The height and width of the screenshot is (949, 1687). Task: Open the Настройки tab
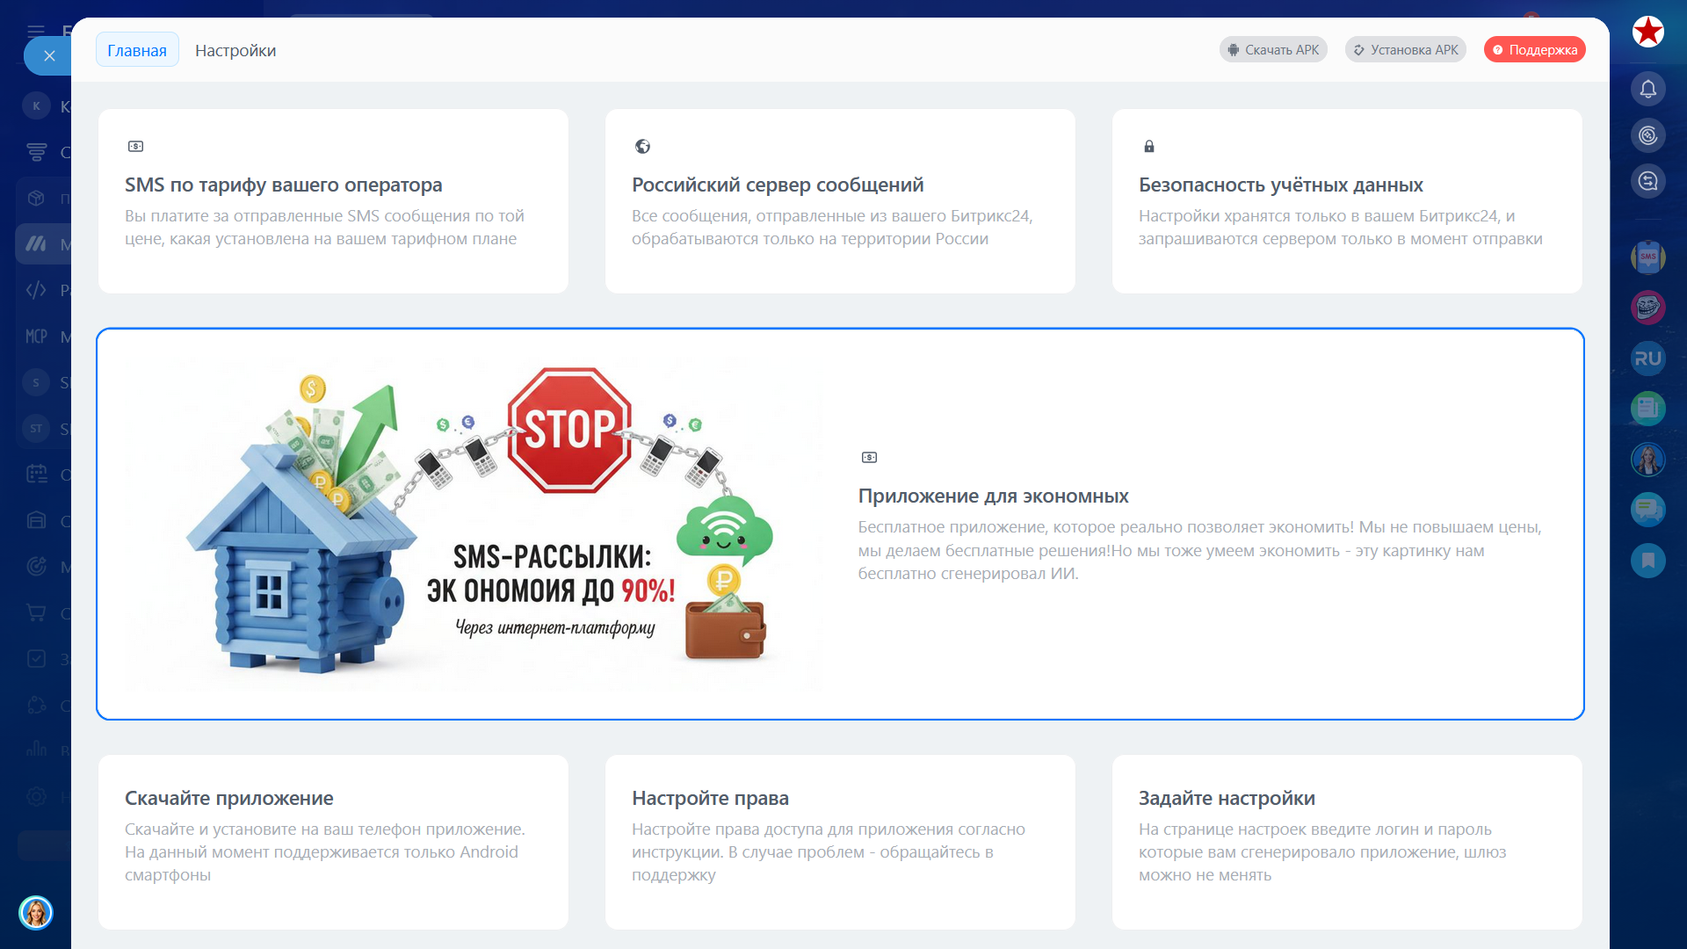235,50
